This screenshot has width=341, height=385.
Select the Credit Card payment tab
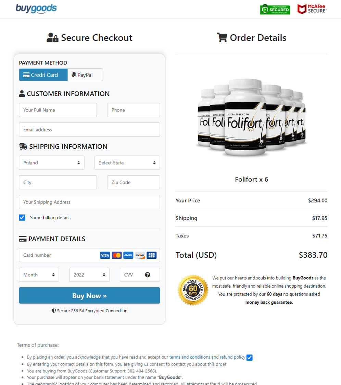tap(43, 75)
